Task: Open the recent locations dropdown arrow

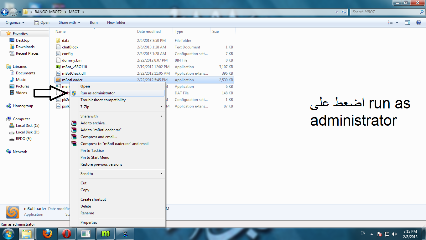Action: [20, 12]
